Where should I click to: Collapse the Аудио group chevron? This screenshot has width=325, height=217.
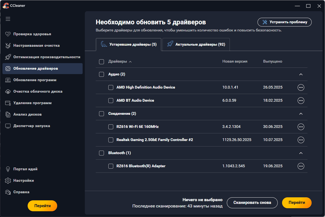(301, 74)
